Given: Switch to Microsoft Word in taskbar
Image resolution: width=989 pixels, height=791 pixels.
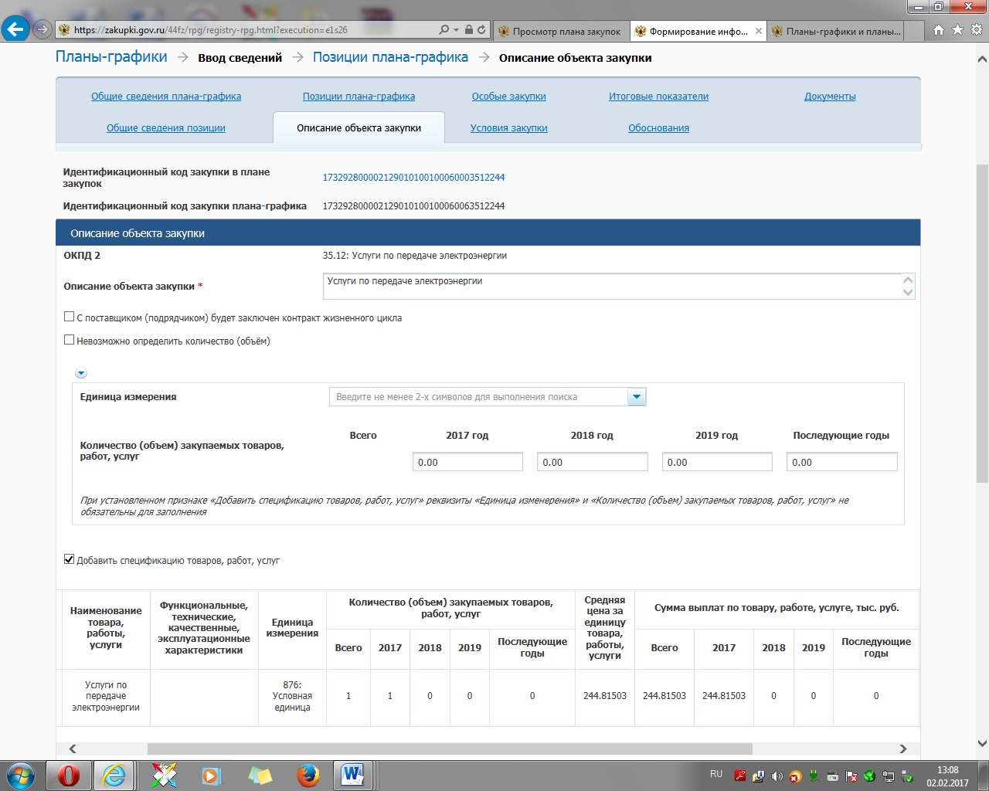Looking at the screenshot, I should 353,775.
